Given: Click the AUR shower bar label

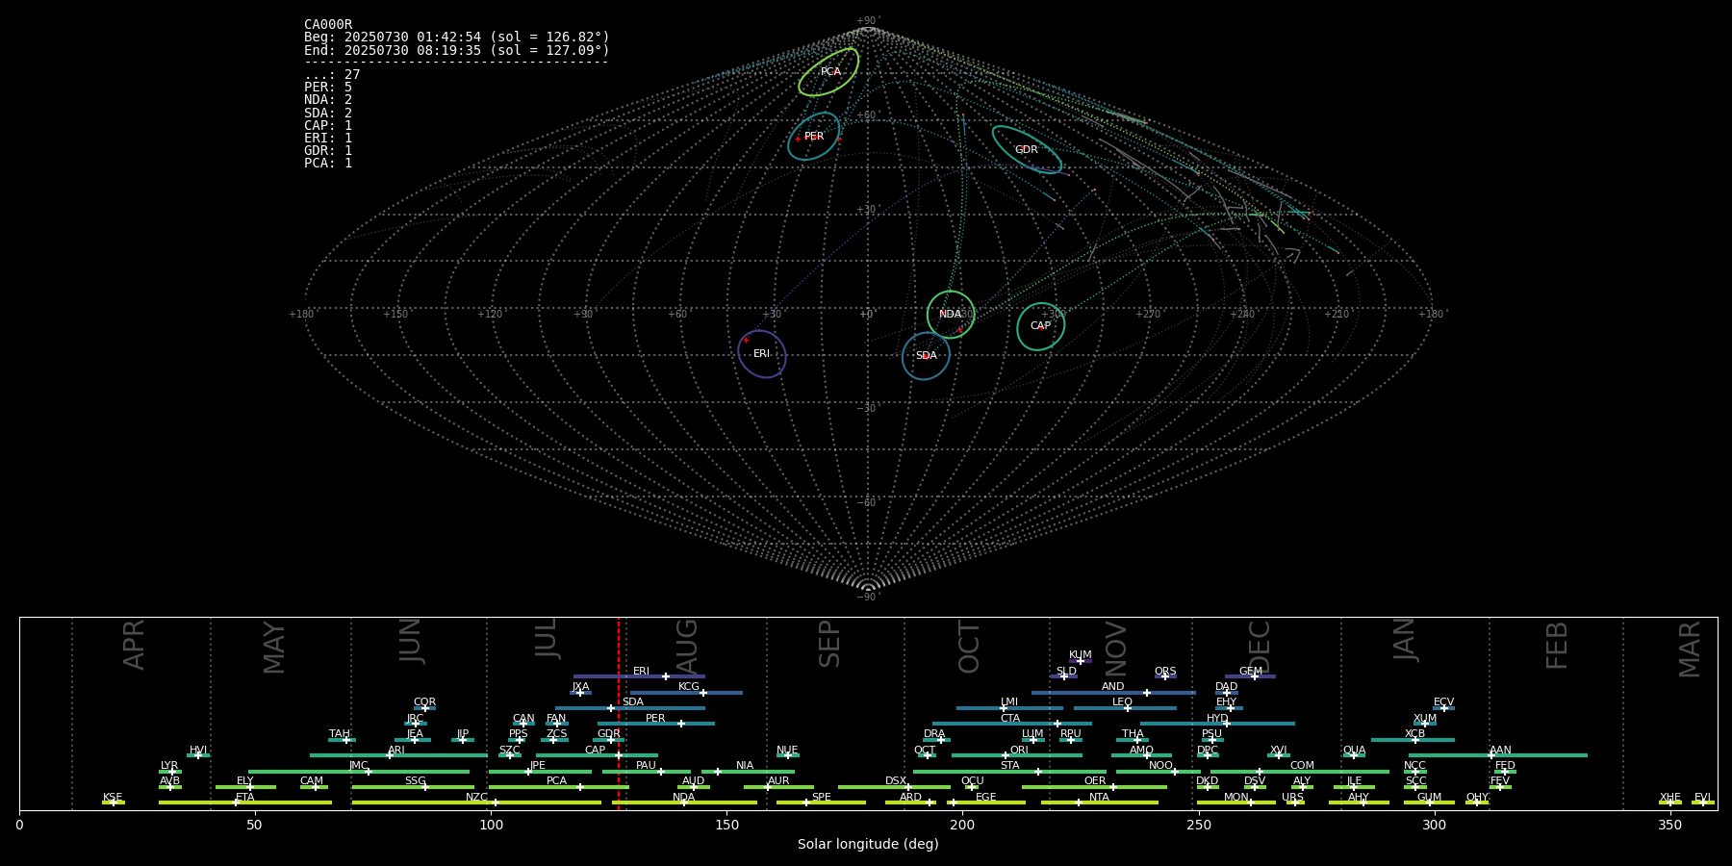Looking at the screenshot, I should coord(779,781).
